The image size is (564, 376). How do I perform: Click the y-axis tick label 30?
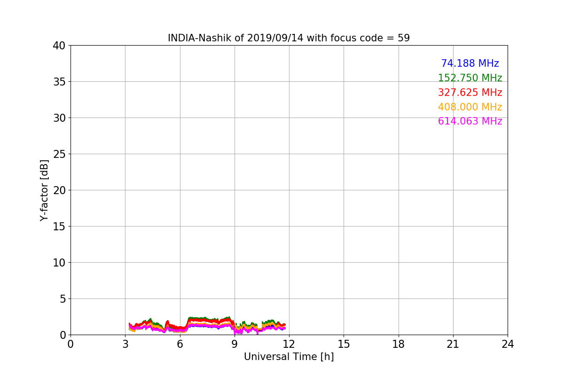59,118
